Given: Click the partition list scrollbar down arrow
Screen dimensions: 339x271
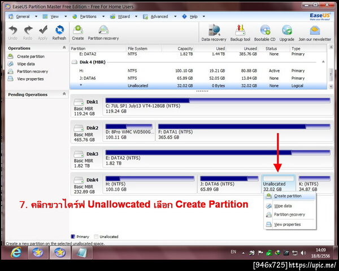Looking at the screenshot, I should [331, 87].
